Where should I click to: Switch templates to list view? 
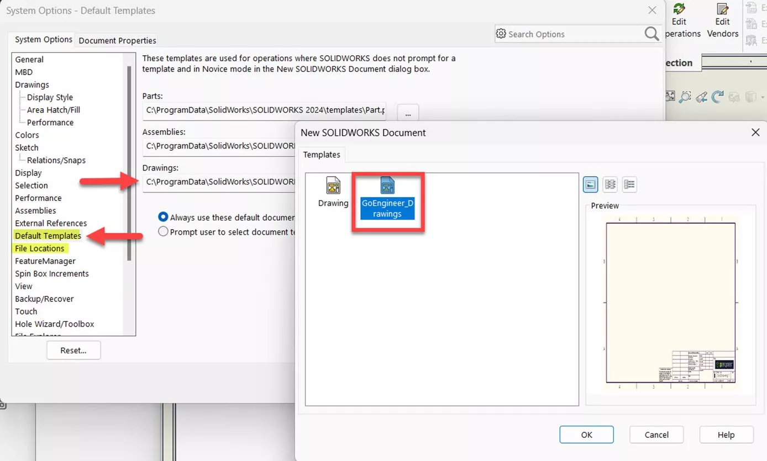629,184
